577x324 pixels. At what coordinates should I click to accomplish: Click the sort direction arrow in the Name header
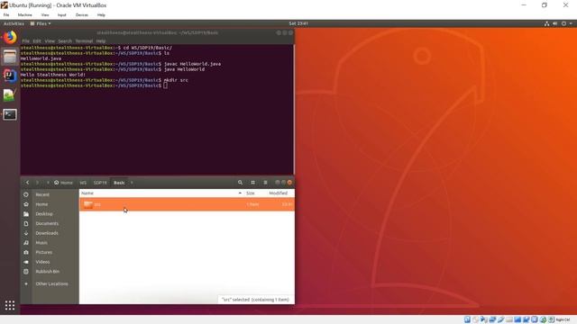point(240,193)
